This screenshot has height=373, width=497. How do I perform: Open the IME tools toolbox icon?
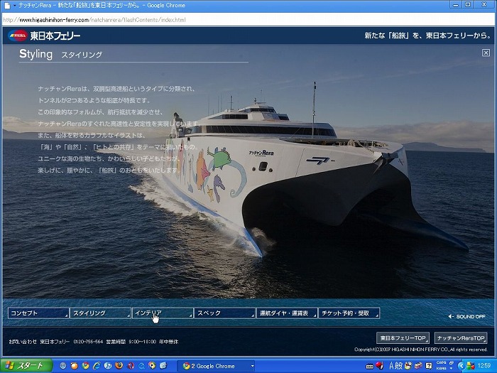pos(418,366)
